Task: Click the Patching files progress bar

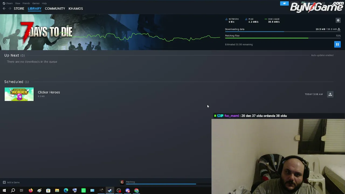Action: 283,38
